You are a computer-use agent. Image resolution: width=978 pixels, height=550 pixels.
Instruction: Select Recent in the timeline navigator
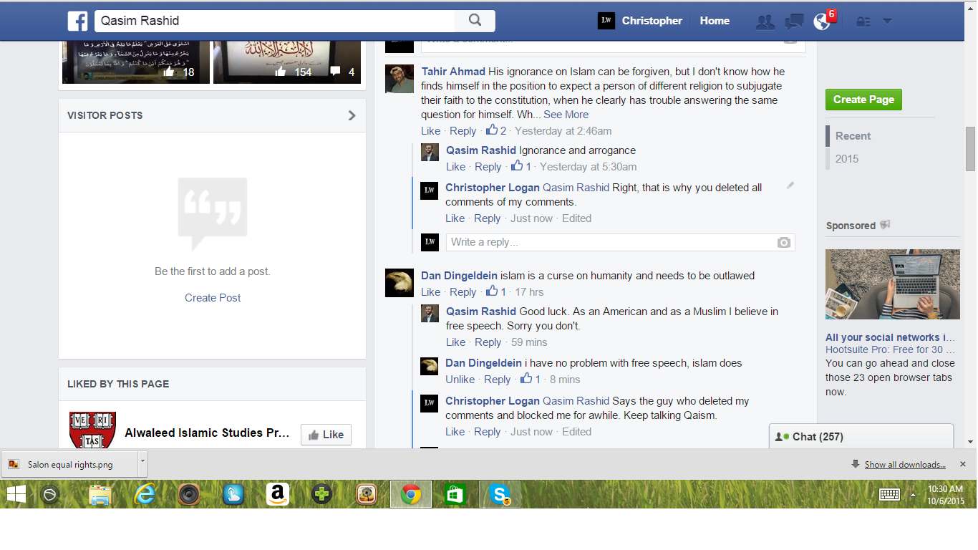click(853, 136)
